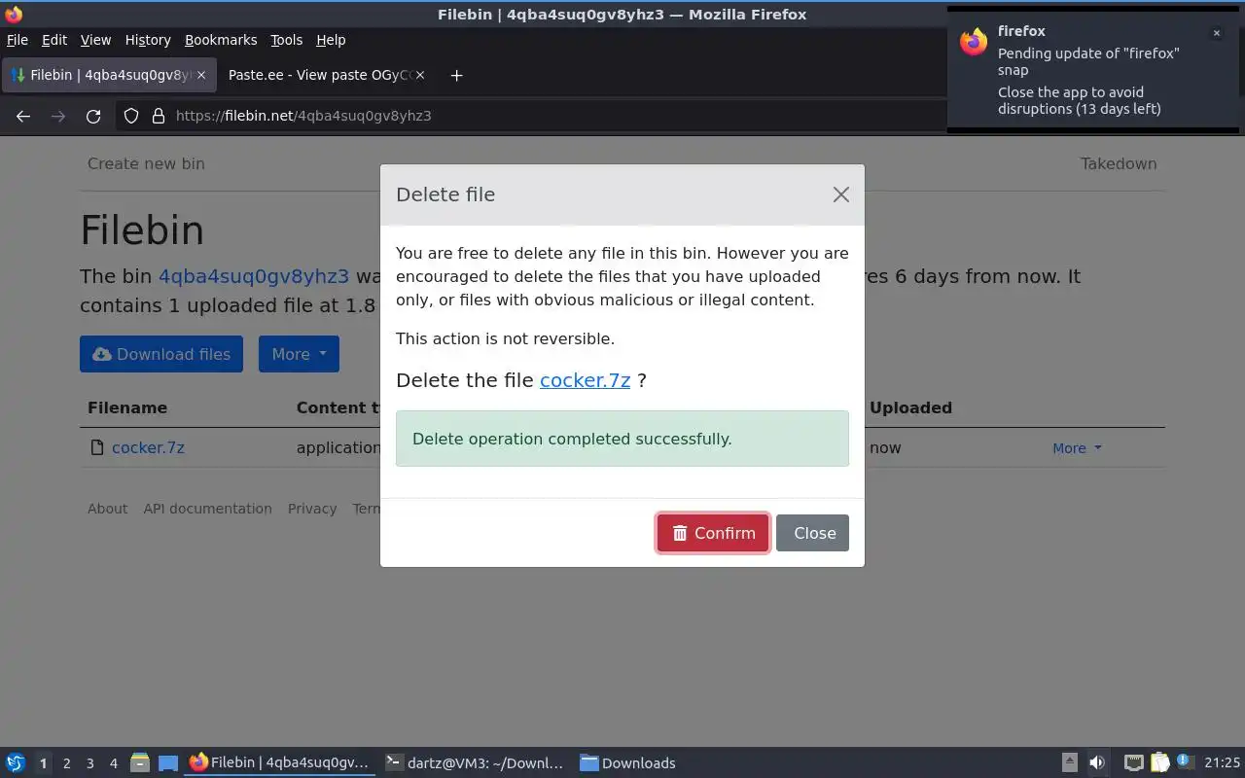Image resolution: width=1245 pixels, height=778 pixels.
Task: Reload the page
Action: pyautogui.click(x=93, y=116)
